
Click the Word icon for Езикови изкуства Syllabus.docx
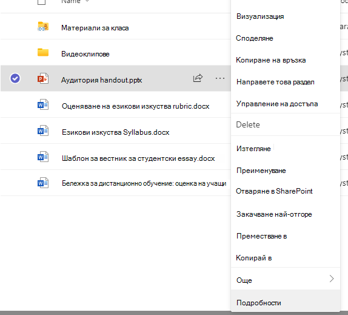point(43,130)
